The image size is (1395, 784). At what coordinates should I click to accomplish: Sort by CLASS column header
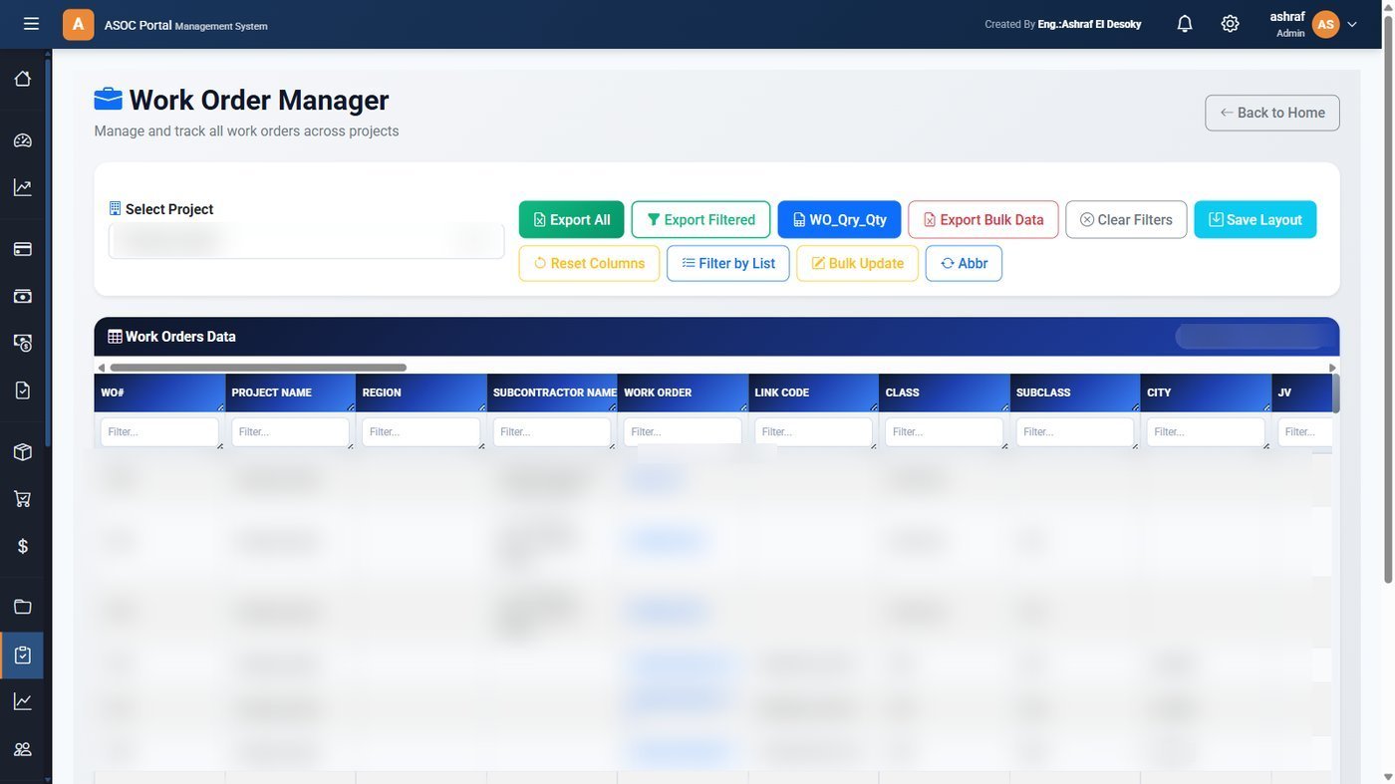tap(945, 392)
